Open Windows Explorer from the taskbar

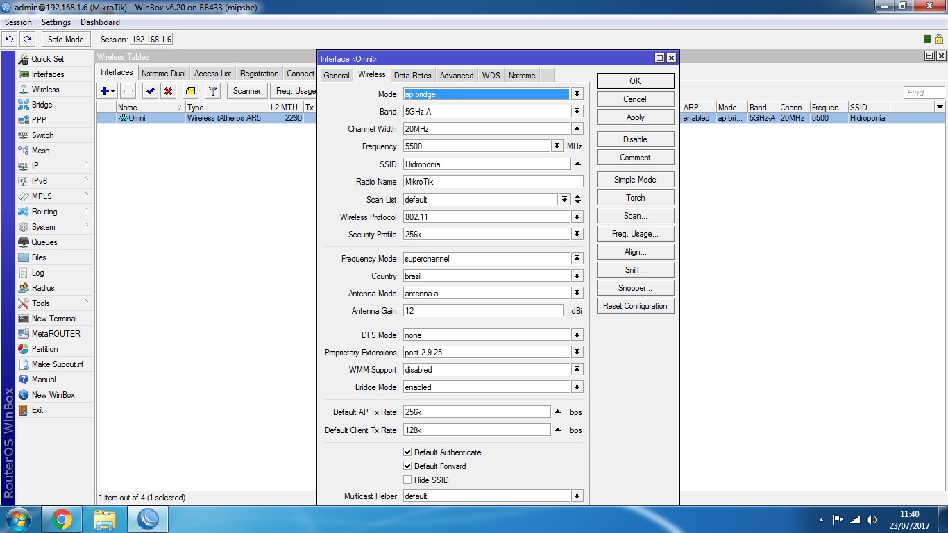(x=105, y=519)
